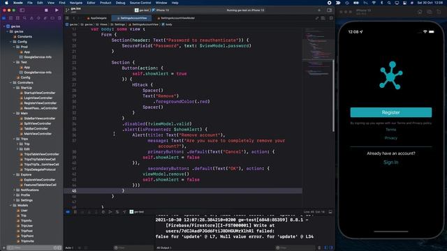The width and height of the screenshot is (447, 251).
Task: Collapse the Config group
Action: click(11, 42)
